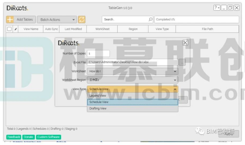Open the Batch Actions dropdown
245x145 pixels.
click(x=57, y=19)
